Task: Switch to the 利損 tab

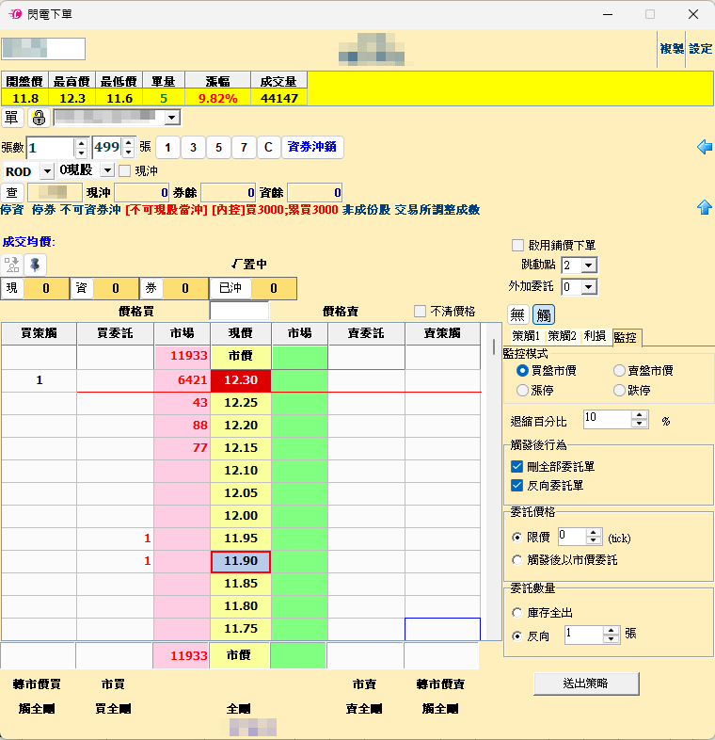Action: [595, 336]
